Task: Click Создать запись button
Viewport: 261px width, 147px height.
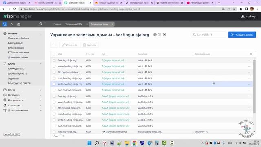Action: pos(242,35)
